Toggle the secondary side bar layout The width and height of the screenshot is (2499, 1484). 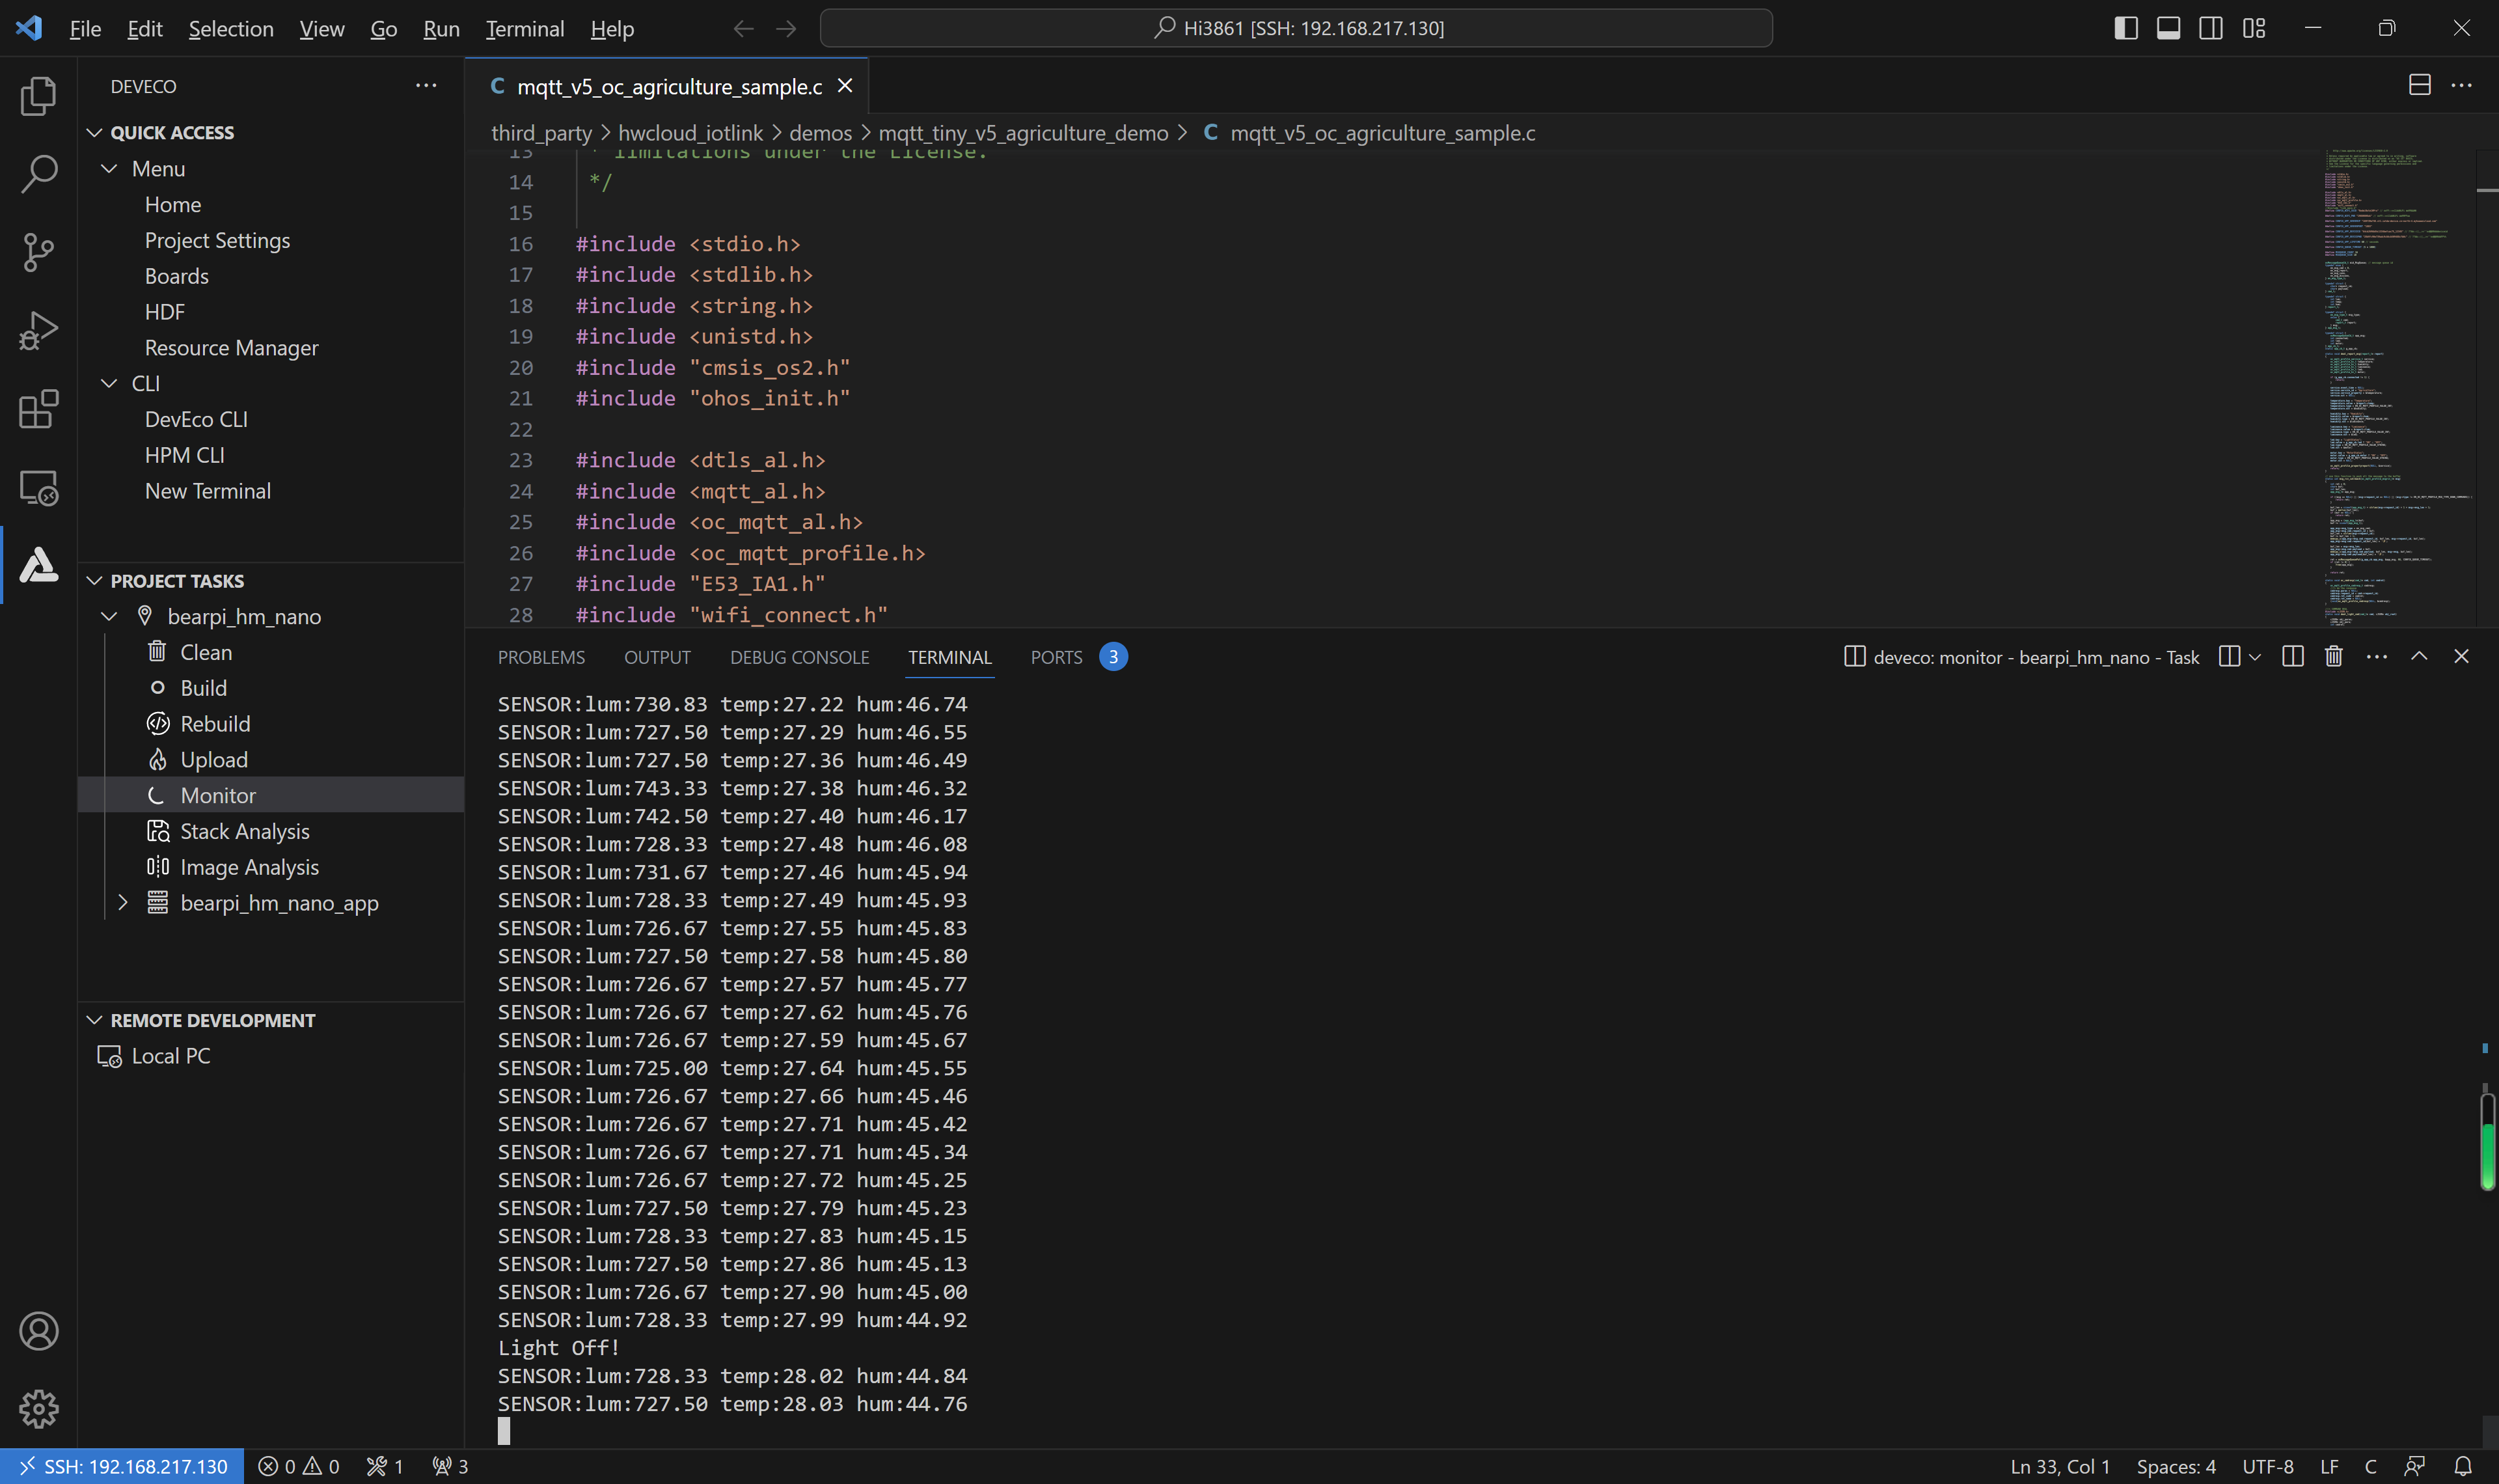point(2211,28)
